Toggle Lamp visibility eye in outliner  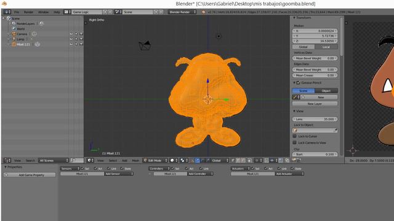pos(71,39)
